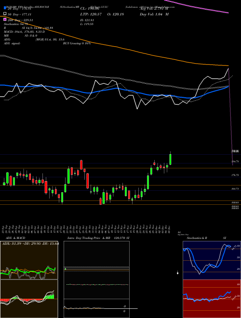
Task: Click the small white marker left of Stochastics
Action: click(x=178, y=273)
